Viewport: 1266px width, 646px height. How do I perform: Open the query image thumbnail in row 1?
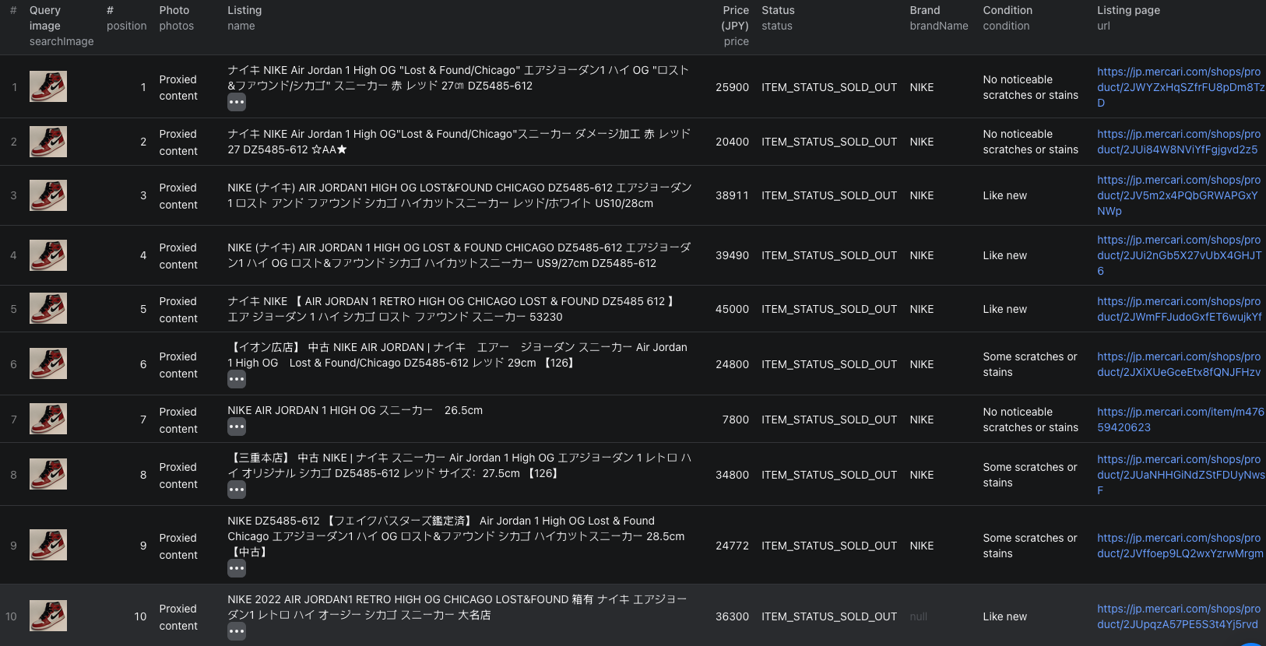click(48, 86)
